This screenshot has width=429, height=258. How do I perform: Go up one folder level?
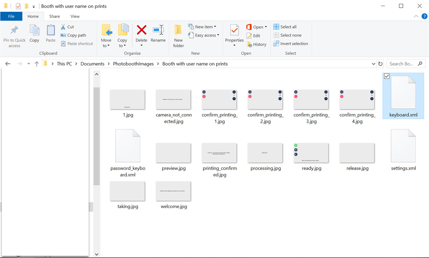pyautogui.click(x=36, y=64)
